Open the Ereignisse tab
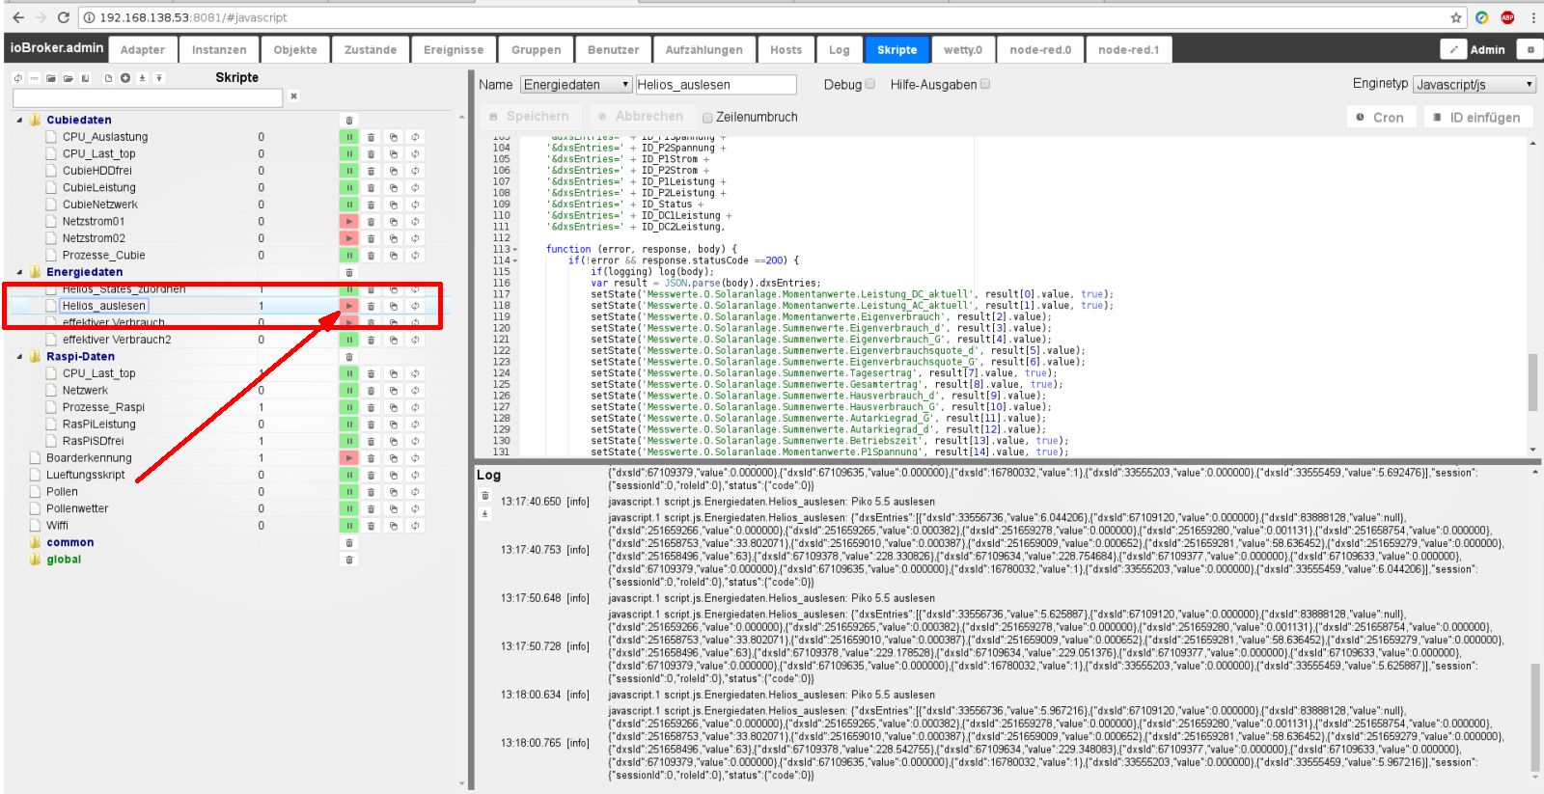 coord(454,50)
